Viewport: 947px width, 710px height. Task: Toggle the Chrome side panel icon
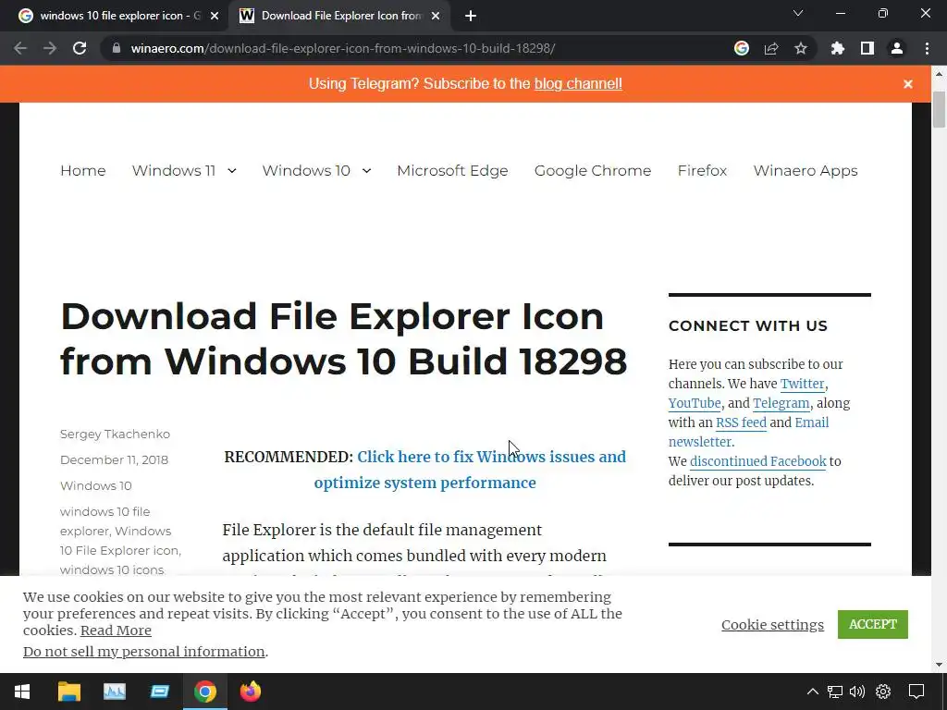point(867,48)
